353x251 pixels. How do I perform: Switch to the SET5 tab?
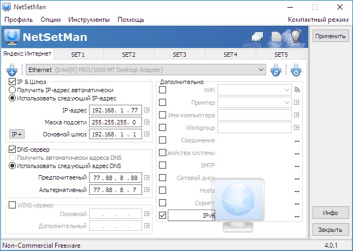coord(281,55)
